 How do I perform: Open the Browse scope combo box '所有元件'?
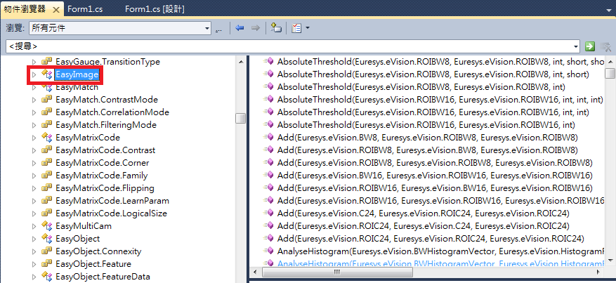(120, 28)
